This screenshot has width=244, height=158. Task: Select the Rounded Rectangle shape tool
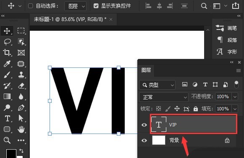click(7, 129)
